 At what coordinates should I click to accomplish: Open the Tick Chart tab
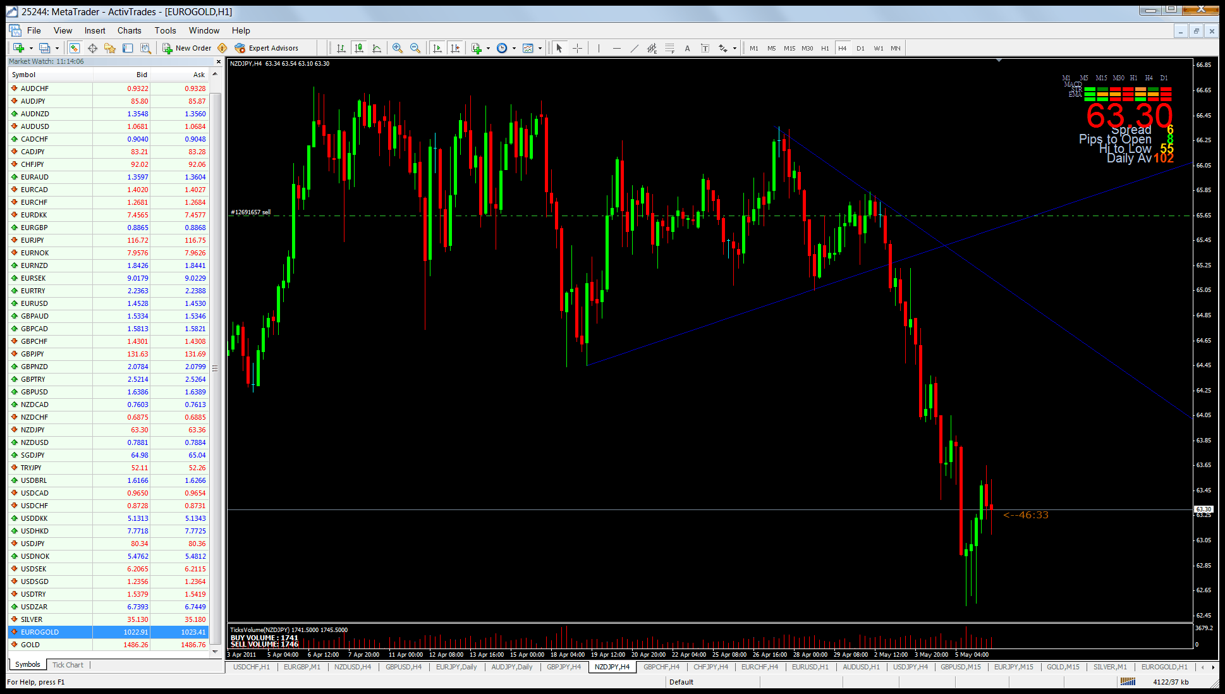(x=68, y=665)
